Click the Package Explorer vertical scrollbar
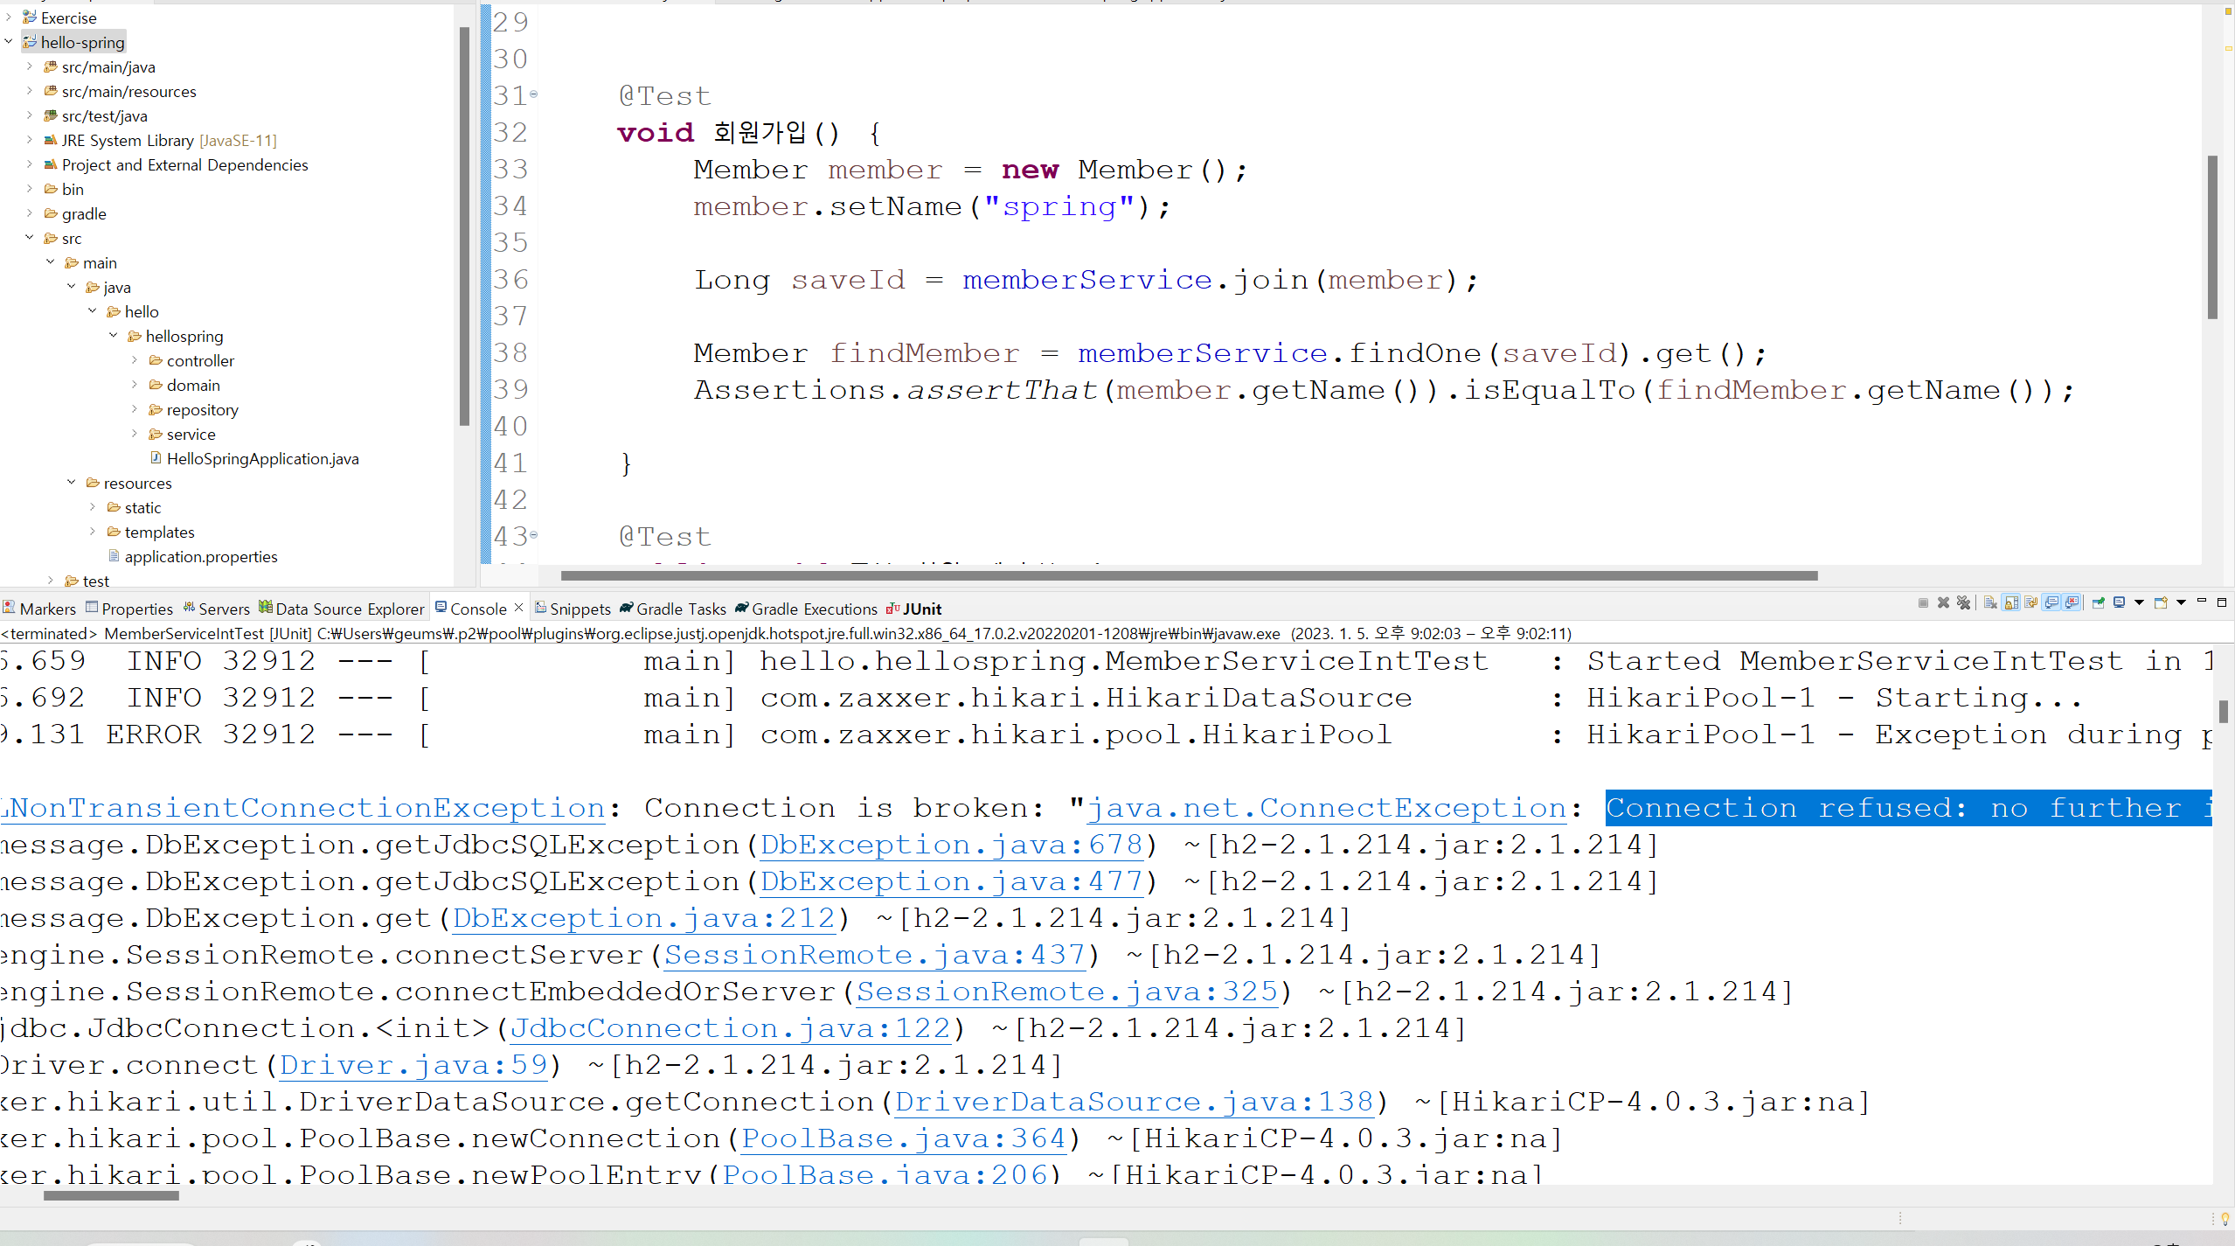 pos(464,226)
